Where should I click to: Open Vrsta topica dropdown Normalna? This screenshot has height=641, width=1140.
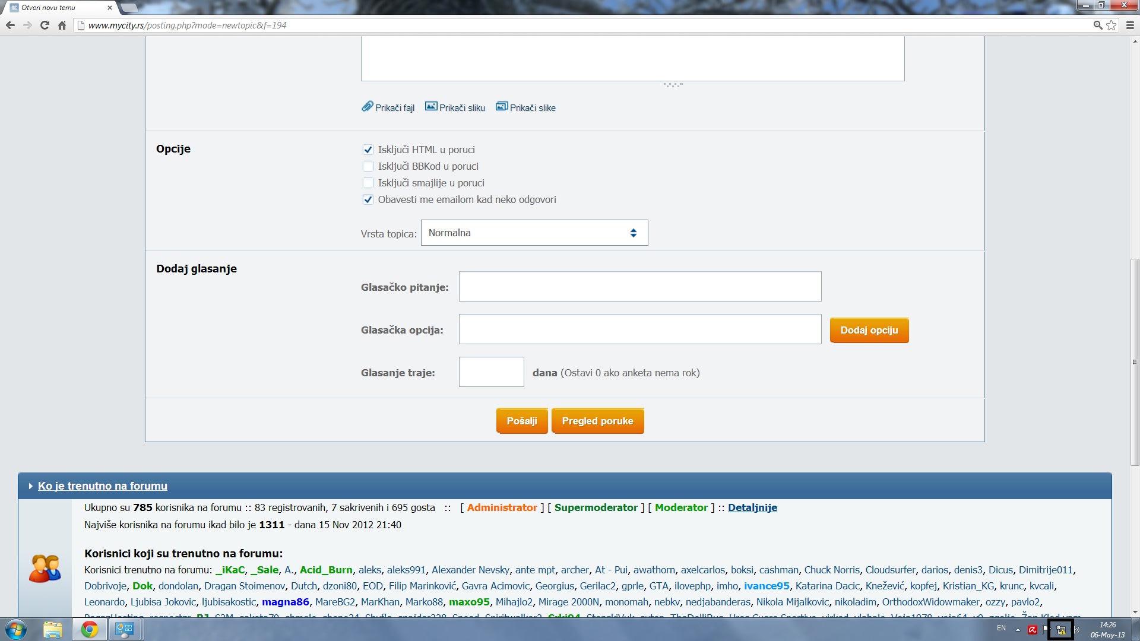(x=534, y=233)
